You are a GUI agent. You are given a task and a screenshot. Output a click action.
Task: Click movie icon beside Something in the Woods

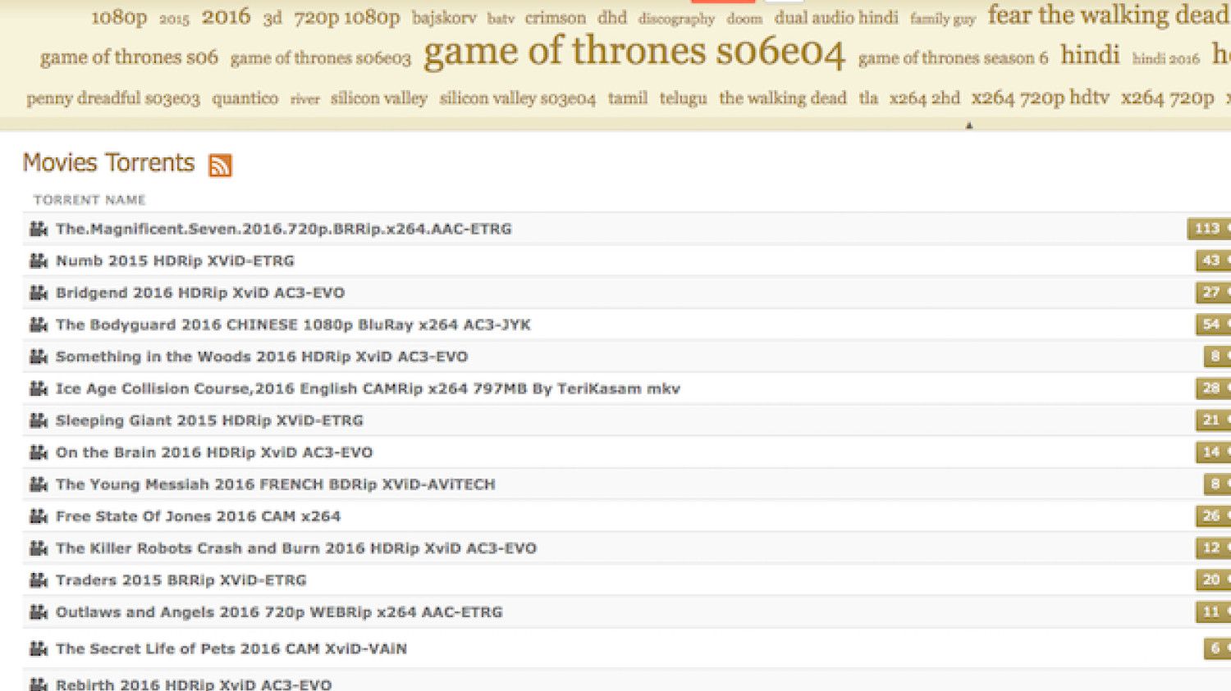pyautogui.click(x=39, y=357)
